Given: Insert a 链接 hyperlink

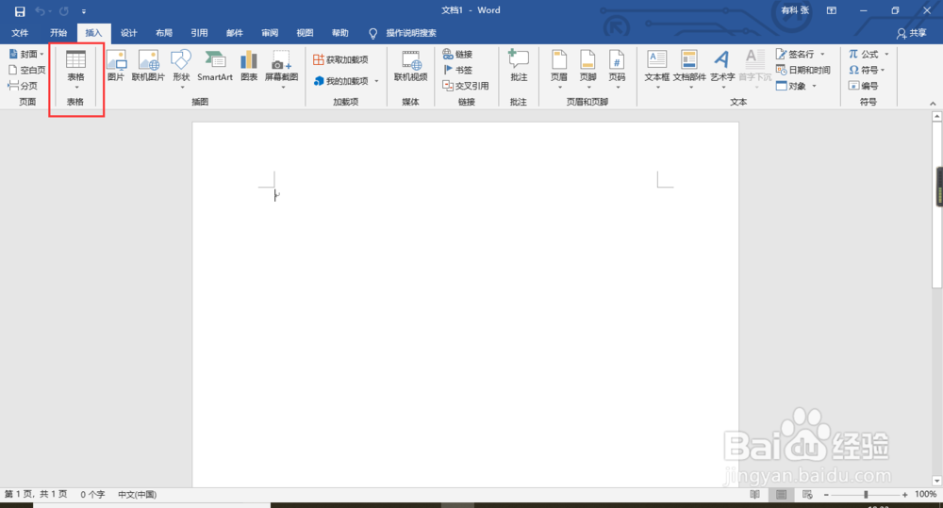Looking at the screenshot, I should coord(457,54).
